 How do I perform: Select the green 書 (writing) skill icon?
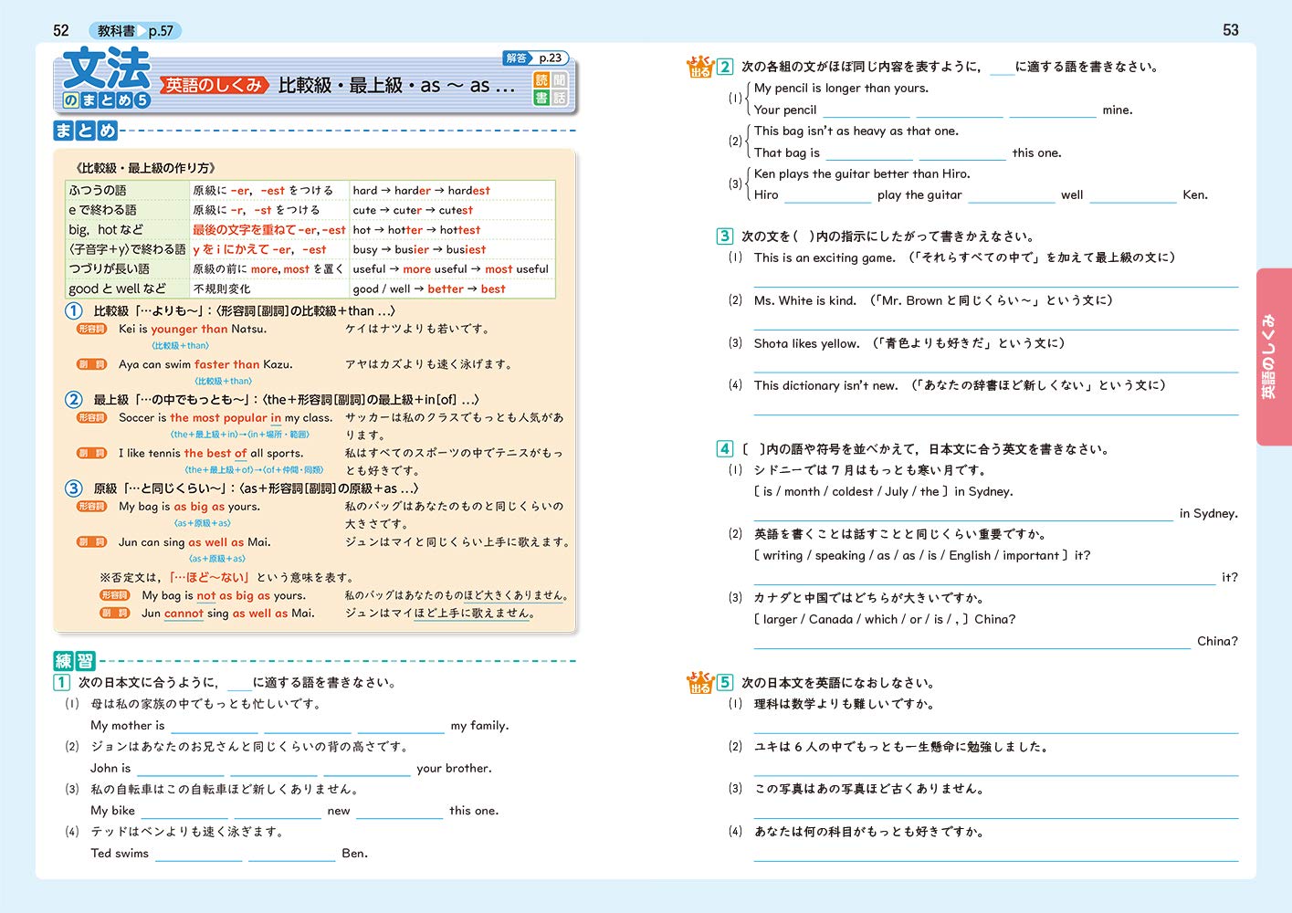(x=541, y=96)
